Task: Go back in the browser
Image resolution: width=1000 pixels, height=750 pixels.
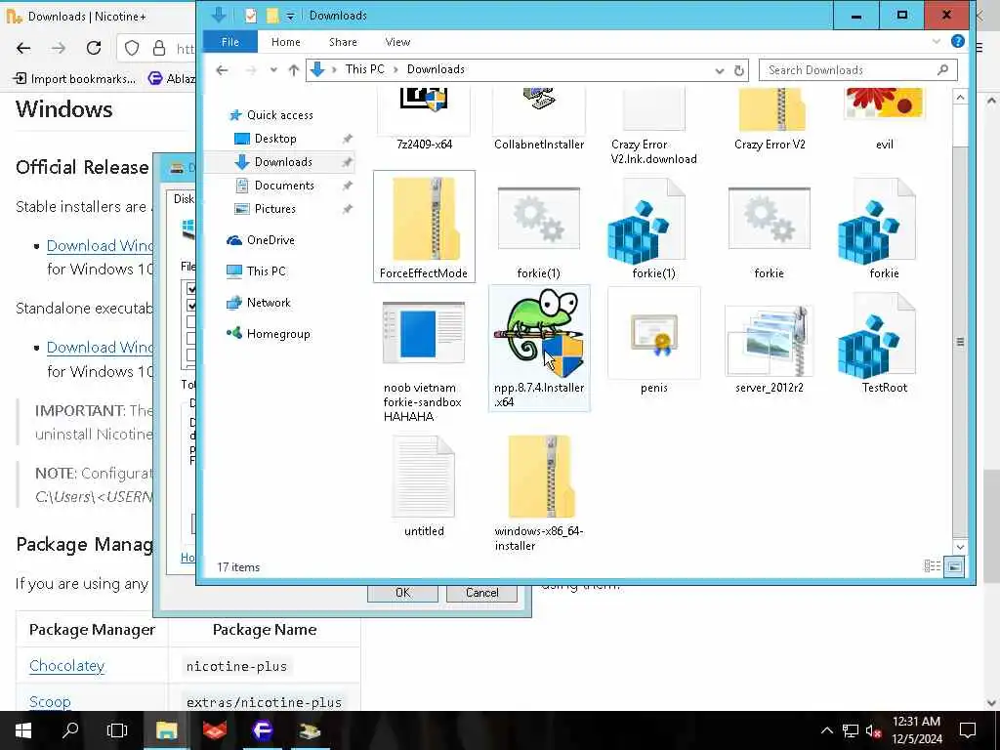Action: [x=23, y=48]
